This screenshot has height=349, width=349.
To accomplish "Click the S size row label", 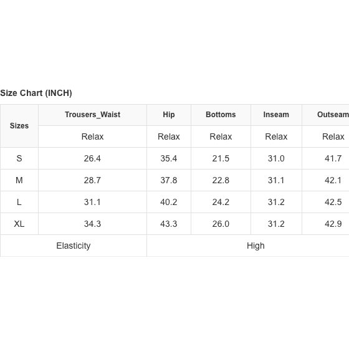I will pos(19,158).
